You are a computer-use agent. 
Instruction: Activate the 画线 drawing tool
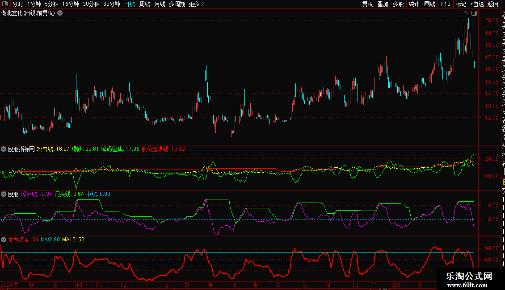coord(429,4)
